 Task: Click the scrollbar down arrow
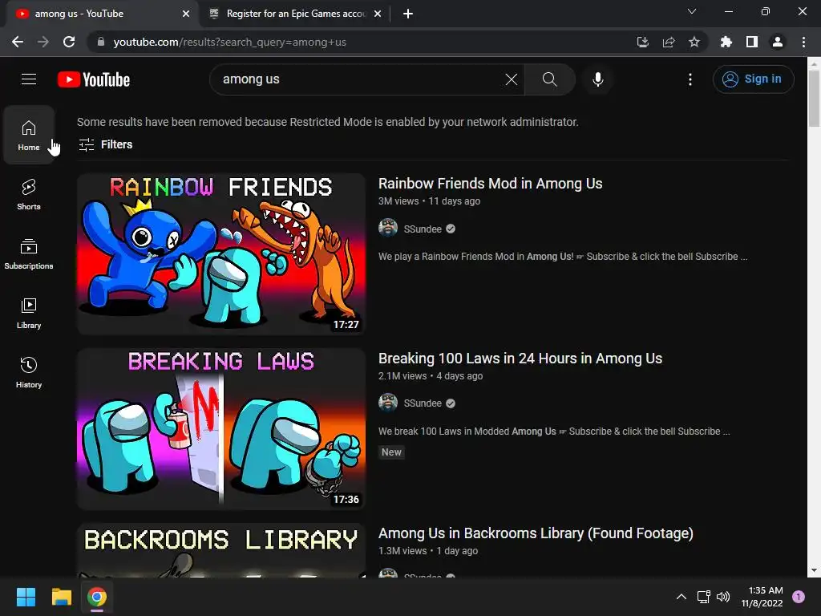814,570
